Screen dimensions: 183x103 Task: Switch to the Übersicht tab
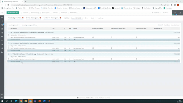25,13
